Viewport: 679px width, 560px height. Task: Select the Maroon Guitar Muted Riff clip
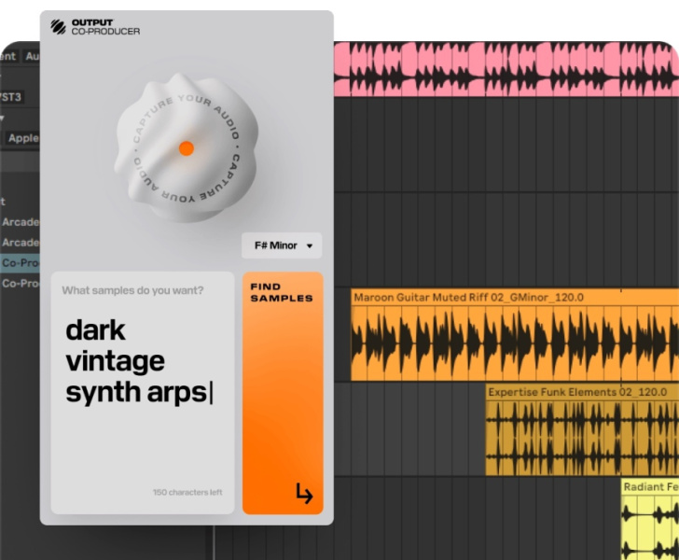[515, 335]
